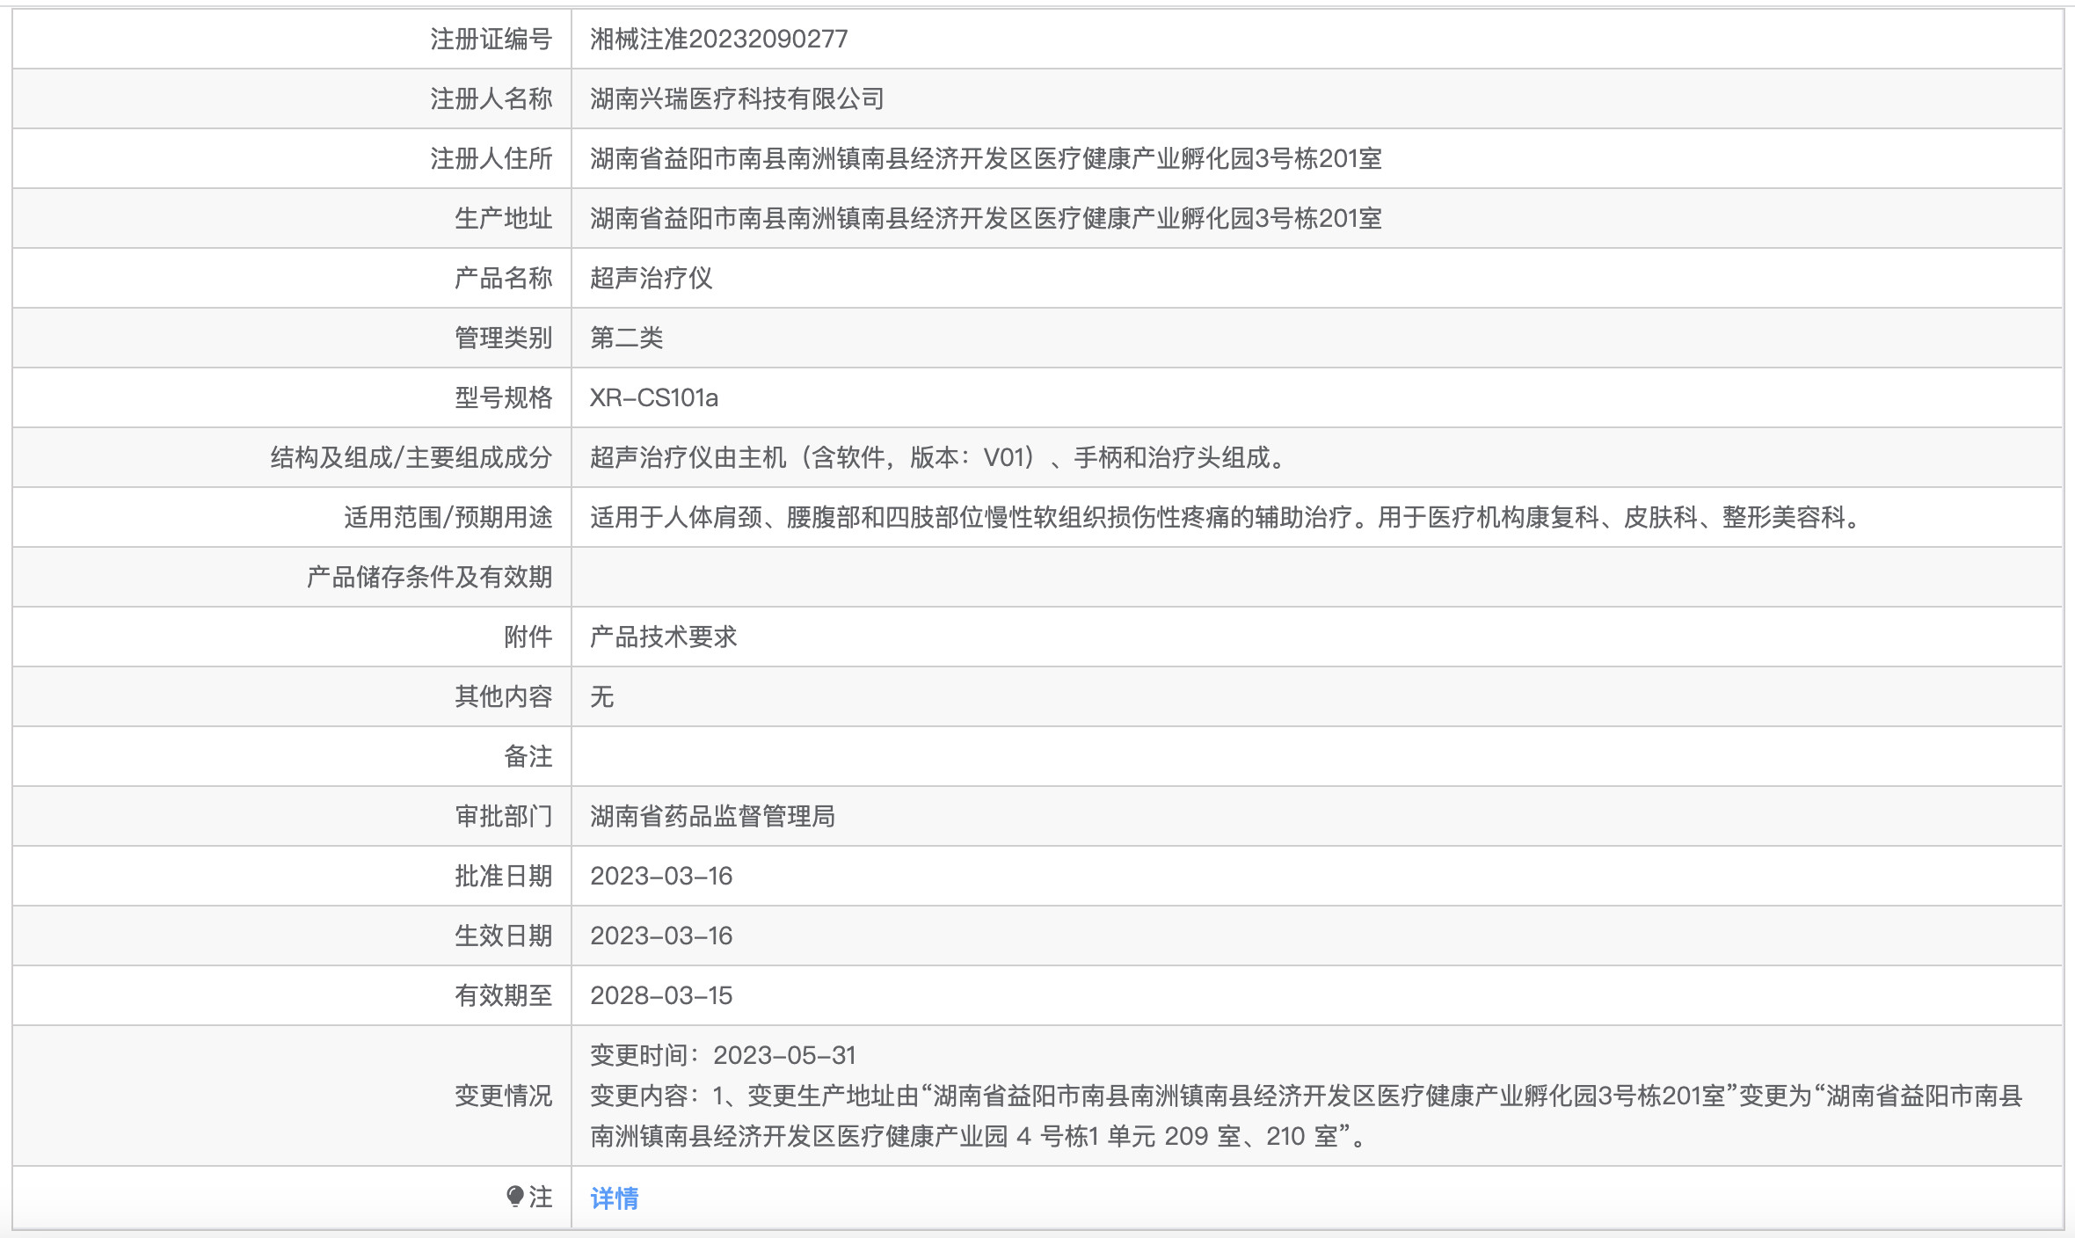Click the 管理类别 label
The width and height of the screenshot is (2075, 1238).
pos(503,338)
